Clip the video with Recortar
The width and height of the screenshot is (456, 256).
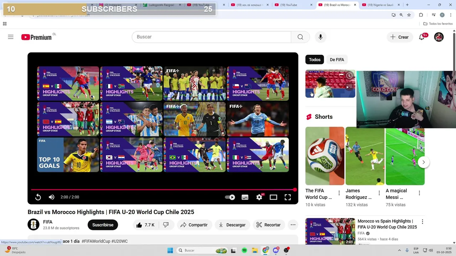[x=269, y=225]
